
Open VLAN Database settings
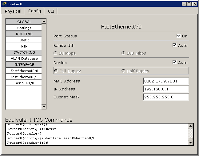(24, 59)
